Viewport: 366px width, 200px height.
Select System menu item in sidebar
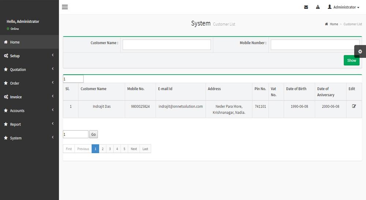click(x=29, y=138)
